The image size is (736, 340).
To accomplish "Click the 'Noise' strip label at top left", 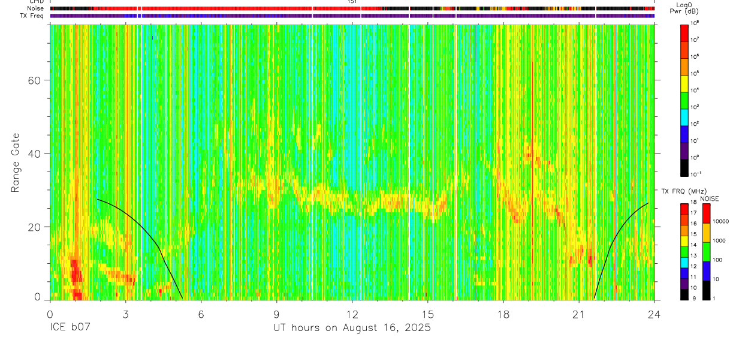I will [x=35, y=8].
